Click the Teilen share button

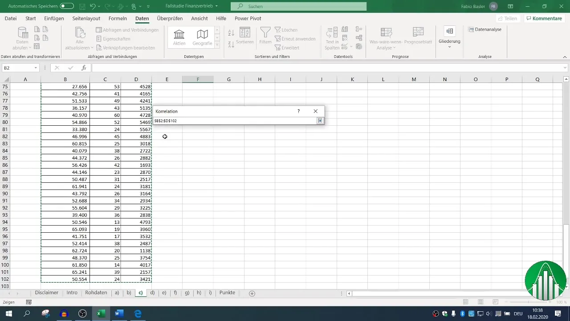(507, 18)
